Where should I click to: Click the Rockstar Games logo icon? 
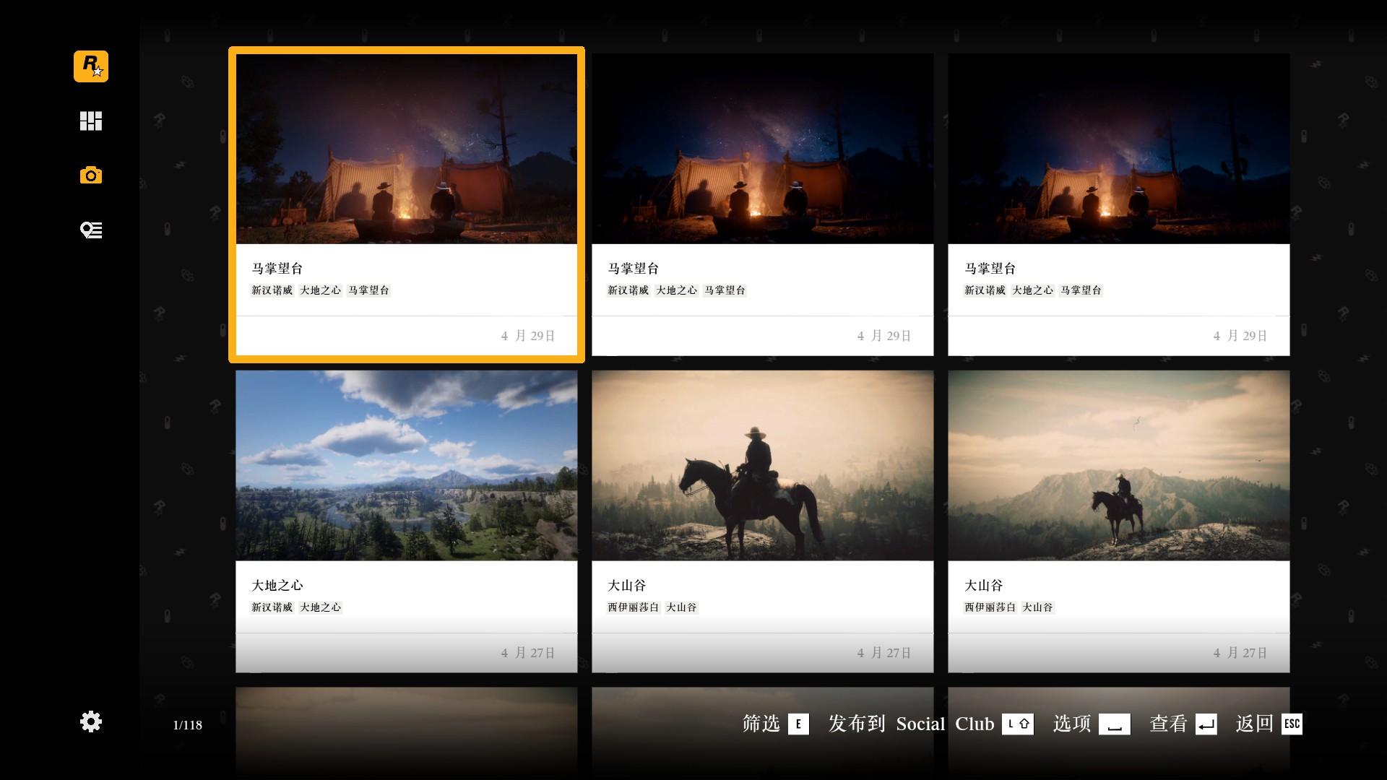91,66
